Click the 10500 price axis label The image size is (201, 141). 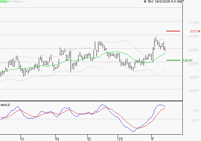(193, 50)
